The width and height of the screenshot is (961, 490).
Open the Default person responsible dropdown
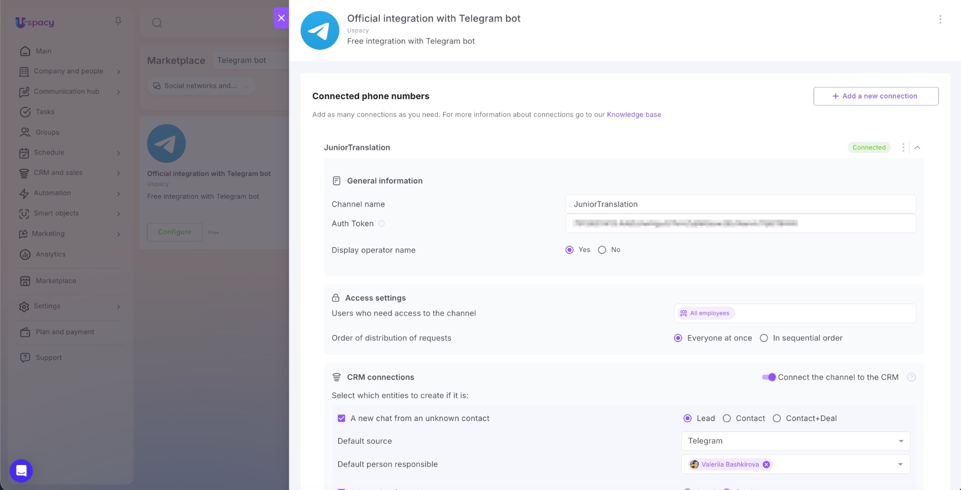coord(900,464)
